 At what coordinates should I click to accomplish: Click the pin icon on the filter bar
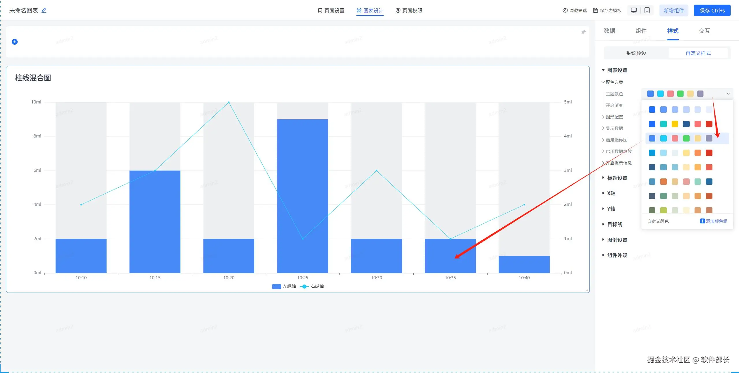(583, 32)
